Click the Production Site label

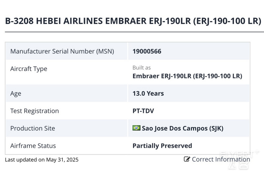point(33,128)
